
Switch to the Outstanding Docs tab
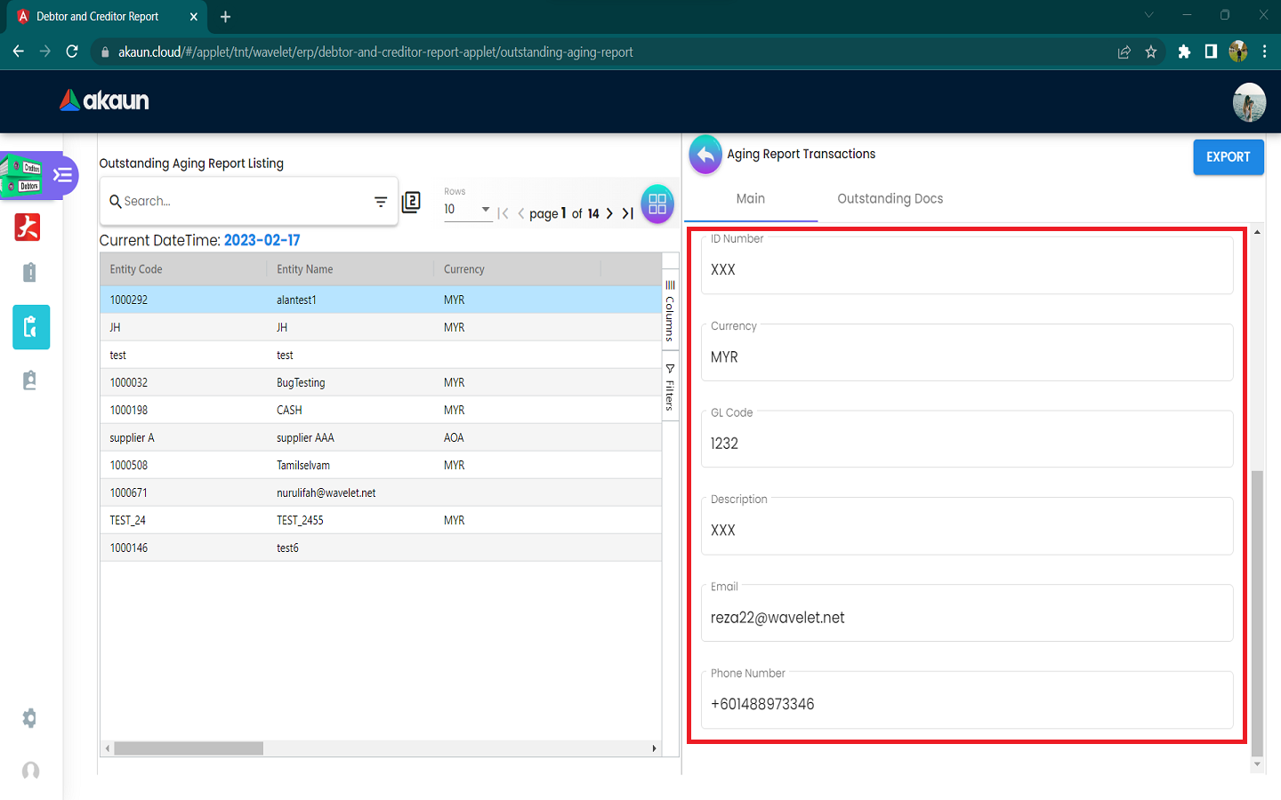(890, 199)
